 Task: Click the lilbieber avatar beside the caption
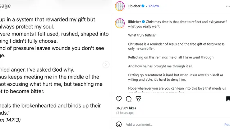[120, 23]
